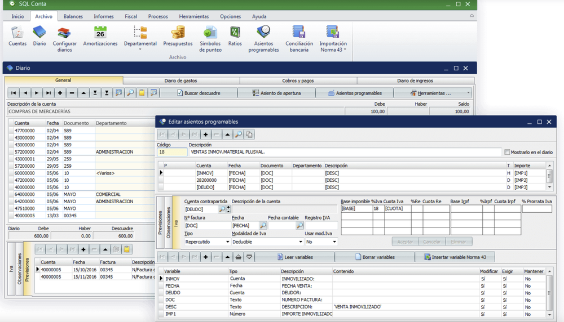The height and width of the screenshot is (322, 564).
Task: Enable Mostrarlo en el diario checkbox
Action: (x=507, y=152)
